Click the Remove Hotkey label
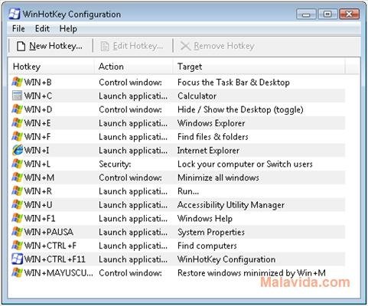Image resolution: width=368 pixels, height=306 pixels. pyautogui.click(x=224, y=46)
